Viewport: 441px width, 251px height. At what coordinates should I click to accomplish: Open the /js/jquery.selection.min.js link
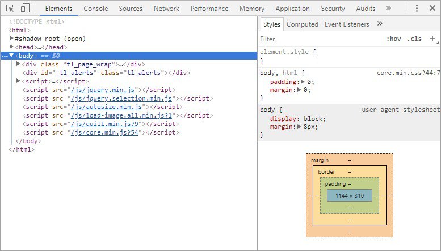(121, 98)
